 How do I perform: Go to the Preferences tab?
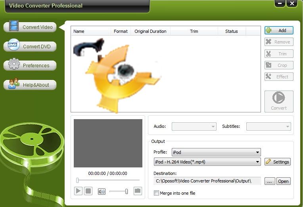point(30,65)
